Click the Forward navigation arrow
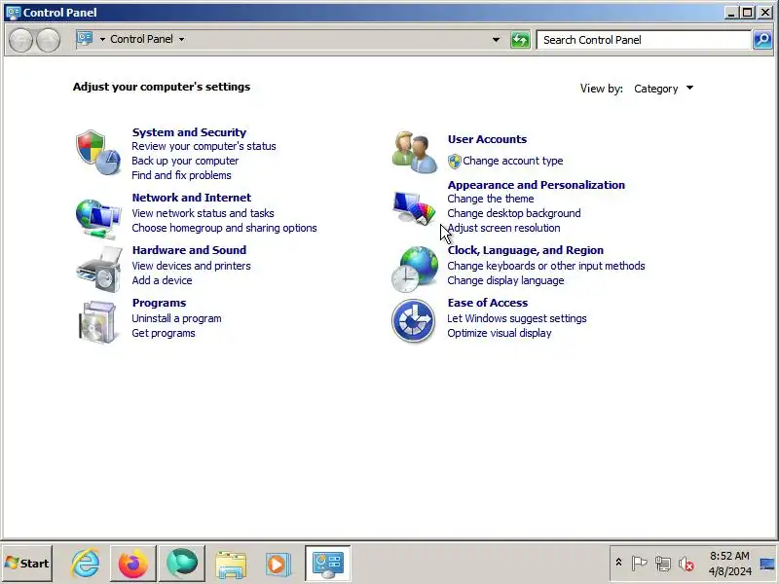Image resolution: width=779 pixels, height=584 pixels. 48,40
